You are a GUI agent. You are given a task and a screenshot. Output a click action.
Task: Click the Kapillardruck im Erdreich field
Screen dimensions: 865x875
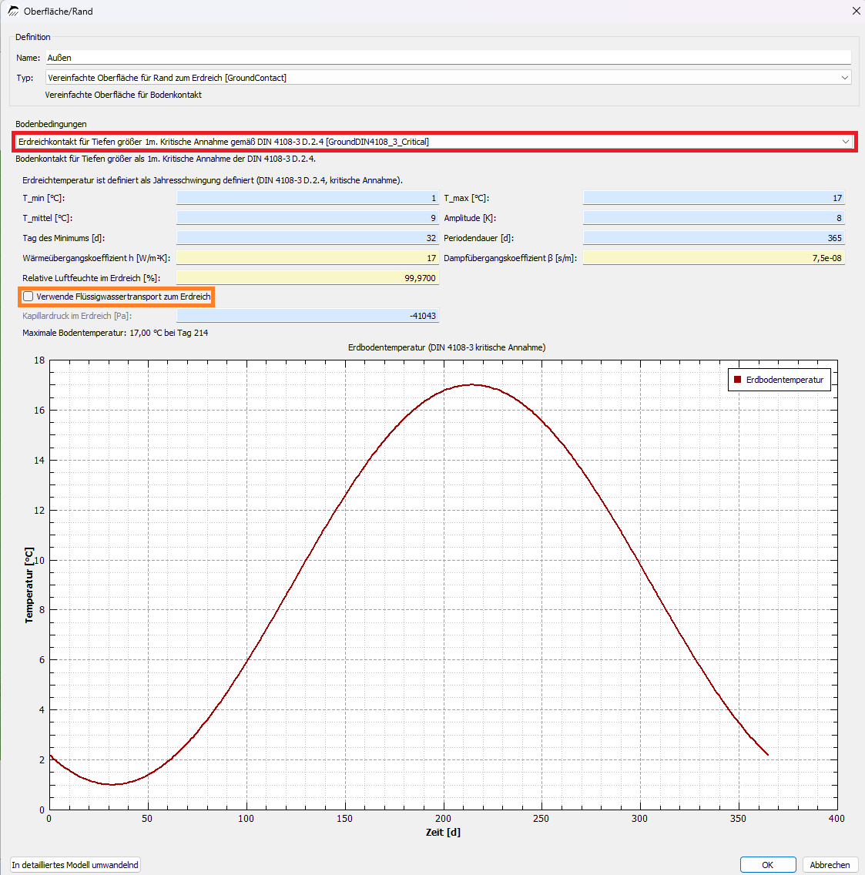coord(307,316)
